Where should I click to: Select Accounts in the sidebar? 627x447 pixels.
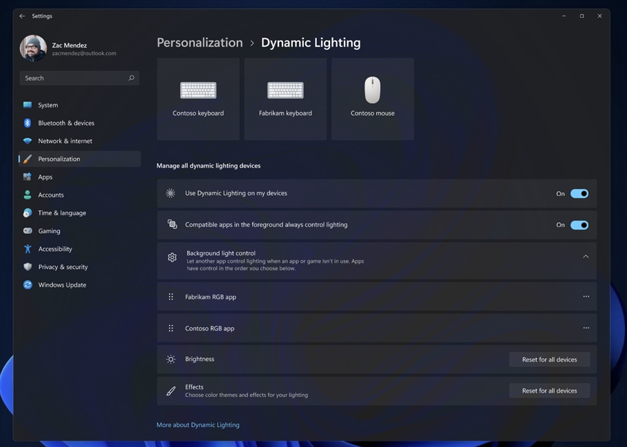(52, 195)
